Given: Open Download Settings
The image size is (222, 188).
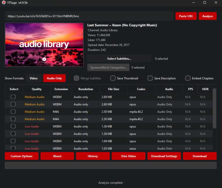Looking at the screenshot, I should pyautogui.click(x=164, y=156).
